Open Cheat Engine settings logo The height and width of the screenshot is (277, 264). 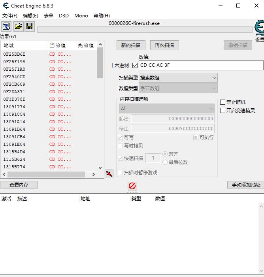pyautogui.click(x=259, y=28)
